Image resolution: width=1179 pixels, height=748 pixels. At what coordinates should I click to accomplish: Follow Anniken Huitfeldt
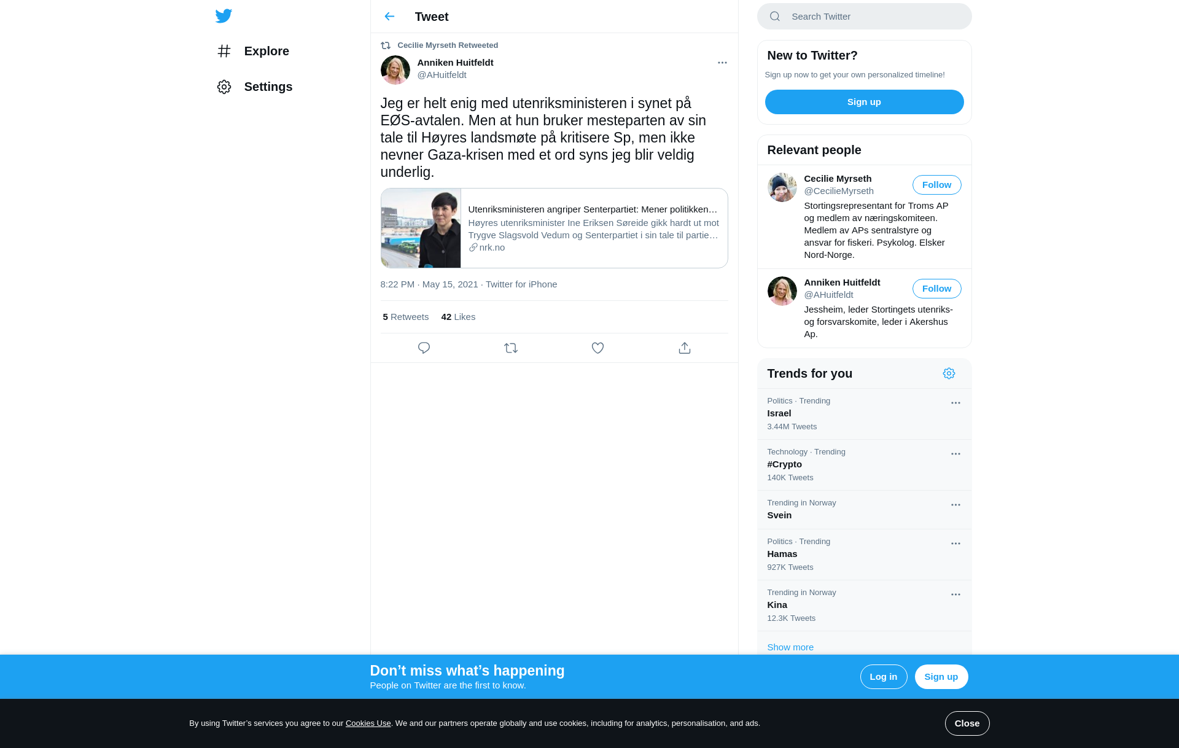coord(936,289)
